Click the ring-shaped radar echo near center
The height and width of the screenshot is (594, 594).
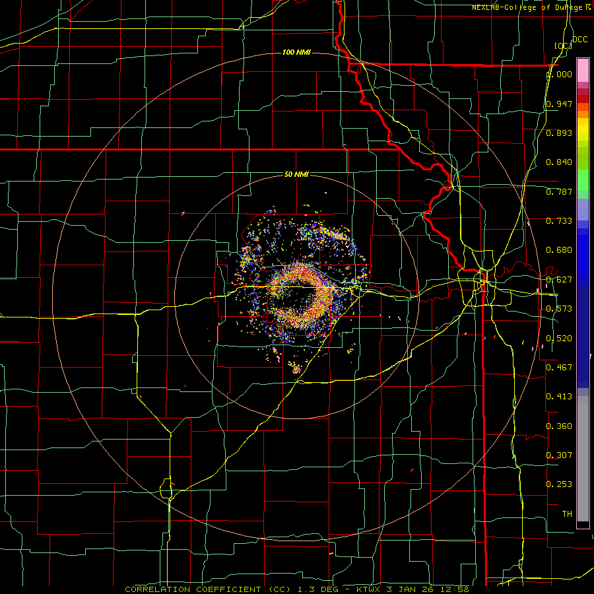point(302,296)
